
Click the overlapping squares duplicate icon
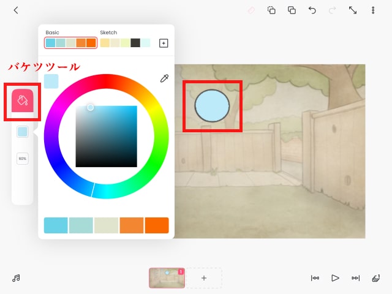click(292, 10)
